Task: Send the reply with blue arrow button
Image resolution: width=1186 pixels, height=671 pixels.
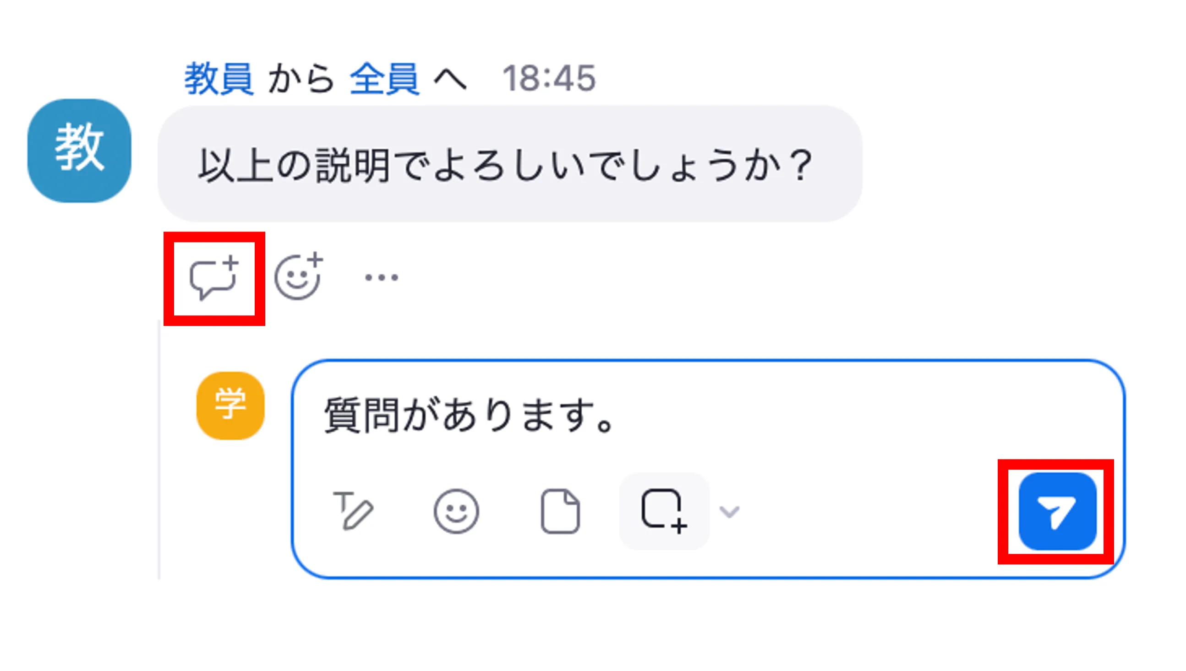Action: tap(1056, 512)
